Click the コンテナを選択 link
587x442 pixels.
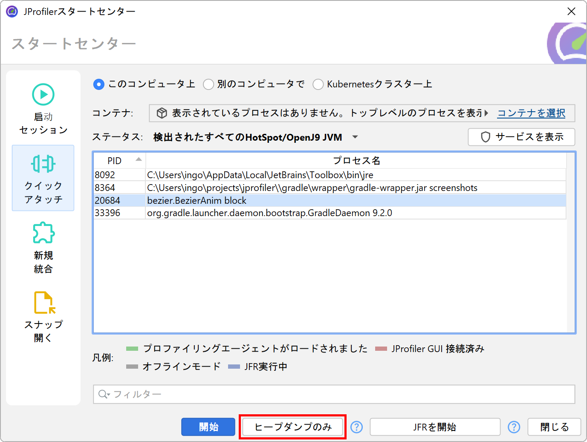click(531, 113)
